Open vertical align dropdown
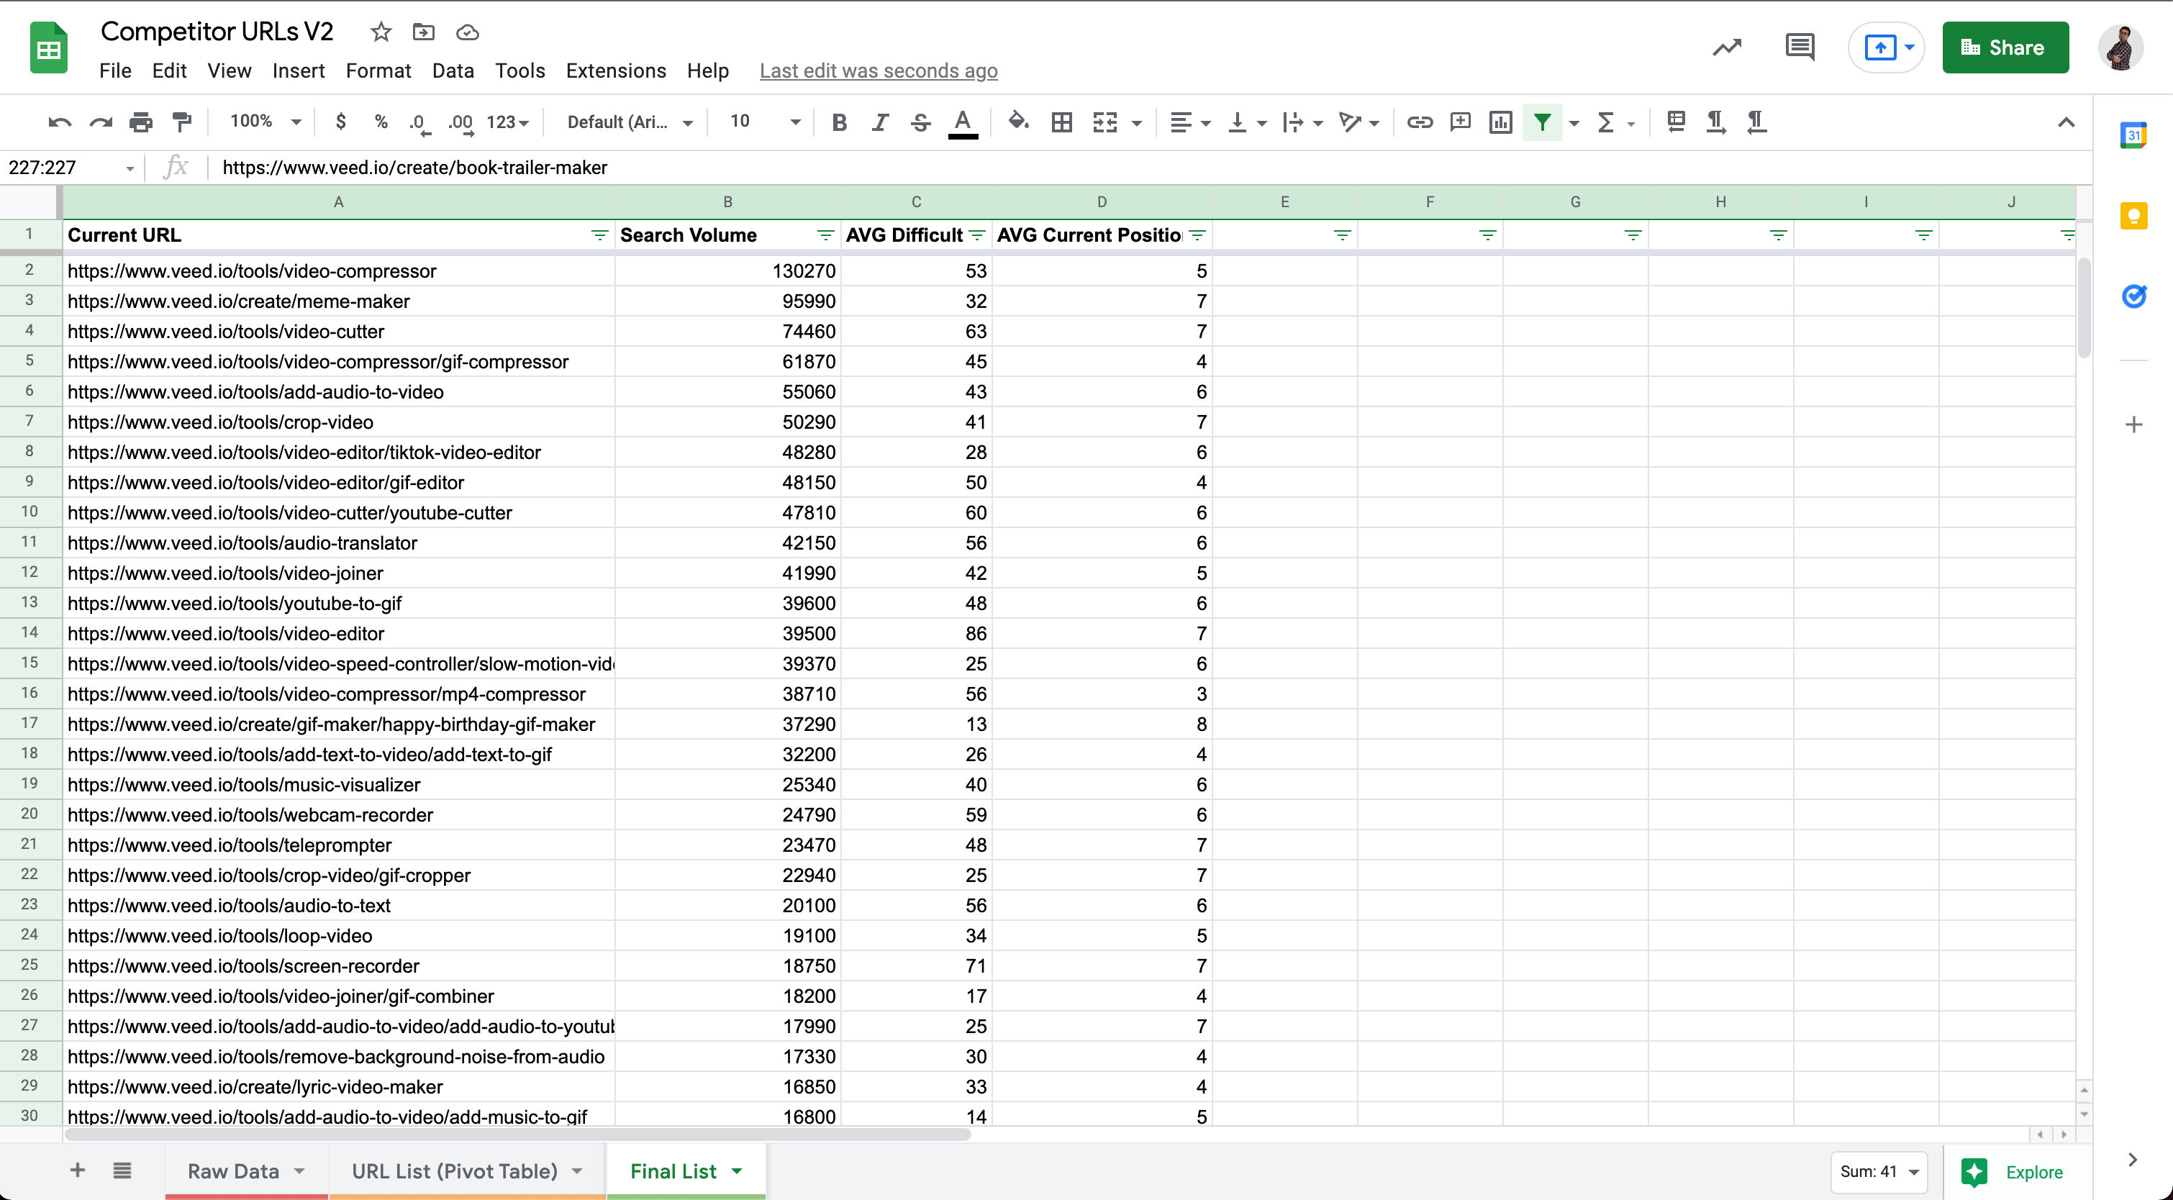The image size is (2173, 1200). click(1248, 122)
